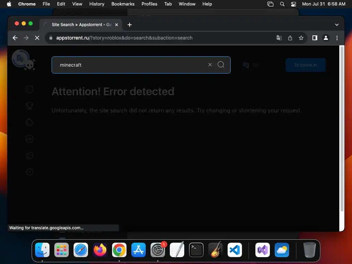Screen dimensions: 352x264
Task: Open Chrome's three-dot menu
Action: (x=337, y=38)
